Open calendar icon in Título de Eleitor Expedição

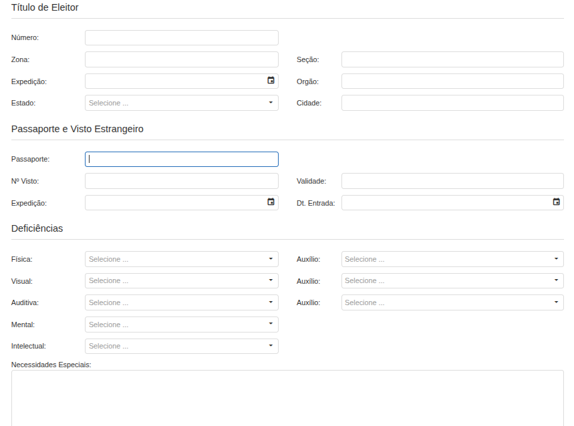[271, 81]
